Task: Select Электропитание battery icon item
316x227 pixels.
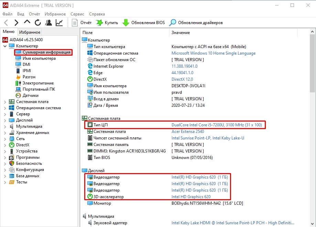Action: click(x=35, y=83)
